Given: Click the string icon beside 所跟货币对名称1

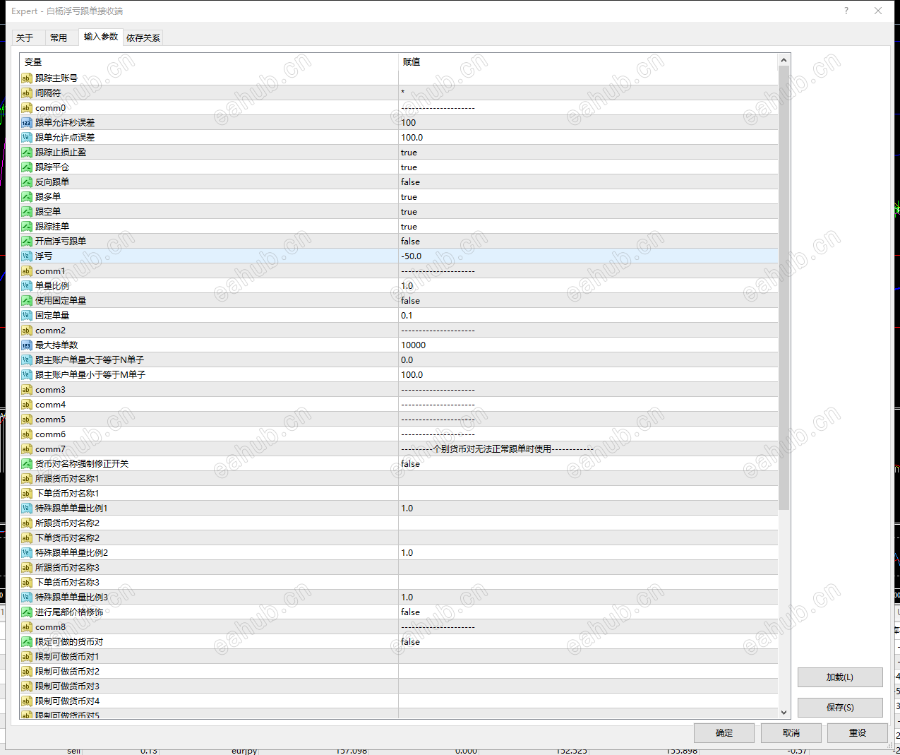Looking at the screenshot, I should click(27, 479).
